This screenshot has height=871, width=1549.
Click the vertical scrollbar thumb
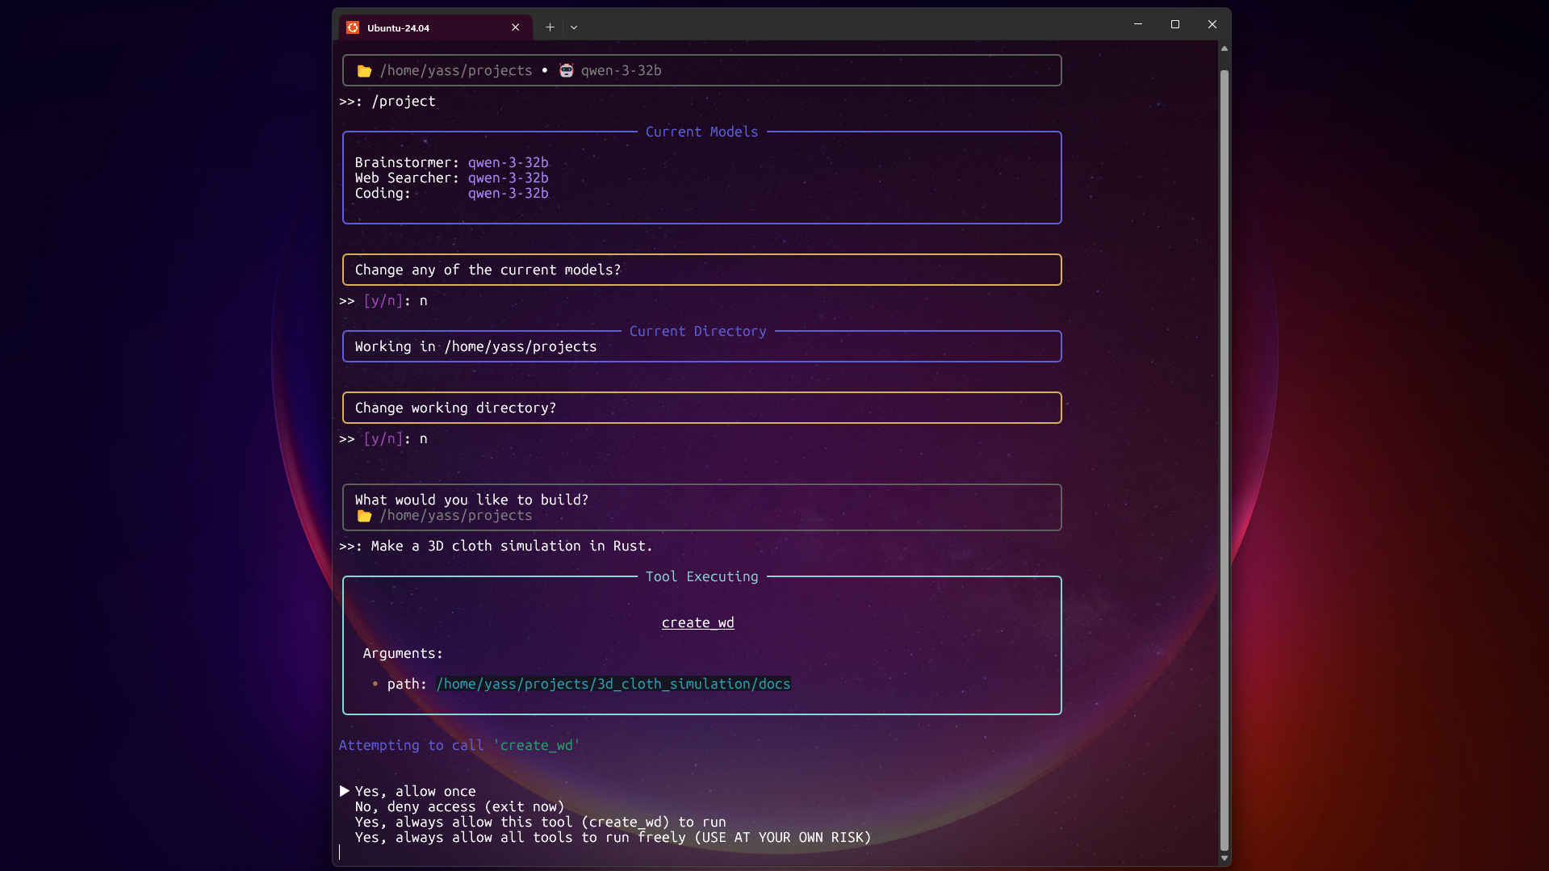[x=1225, y=460]
